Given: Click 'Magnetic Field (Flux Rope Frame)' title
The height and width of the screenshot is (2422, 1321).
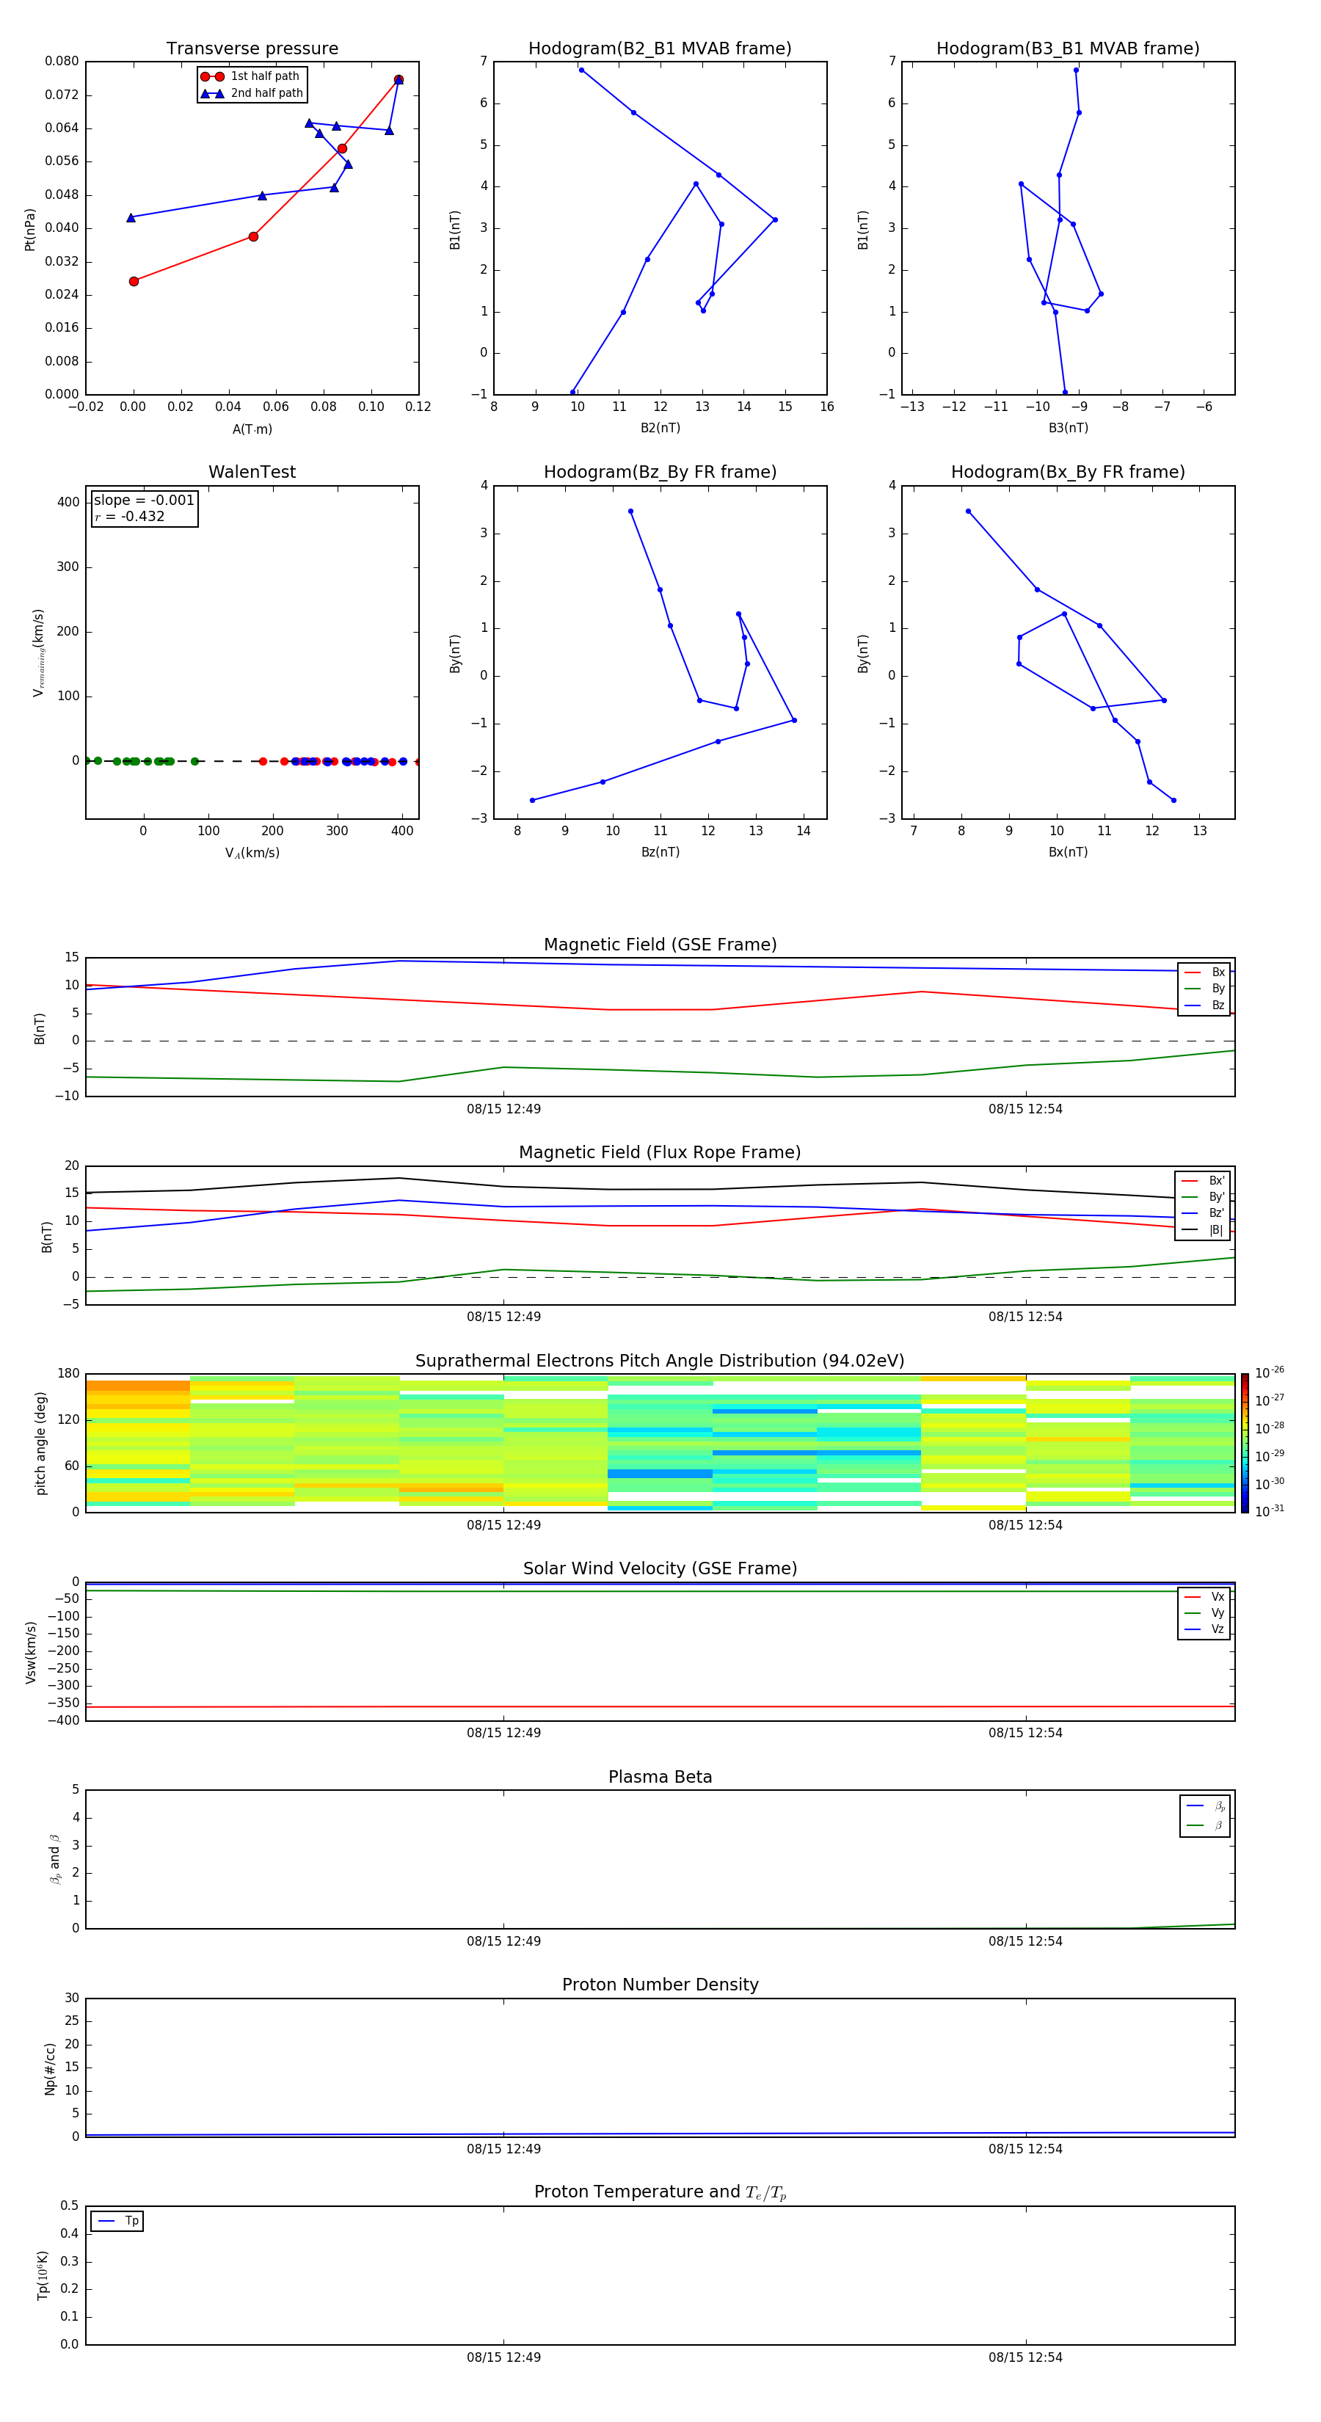Looking at the screenshot, I should [660, 1153].
